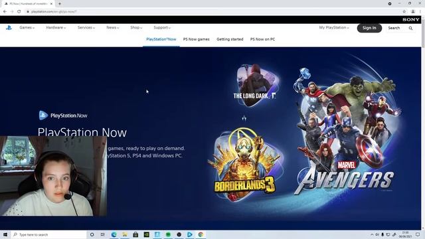Click the PlayStation logo in the navbar
This screenshot has width=425, height=239.
[9, 28]
